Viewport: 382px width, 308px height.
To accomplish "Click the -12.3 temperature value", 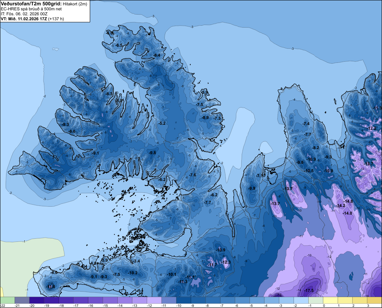I will pos(226,262).
